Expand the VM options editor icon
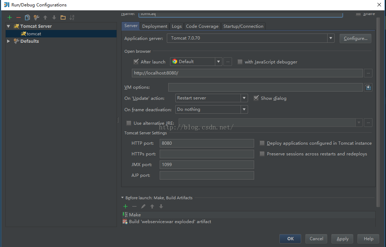 368,87
